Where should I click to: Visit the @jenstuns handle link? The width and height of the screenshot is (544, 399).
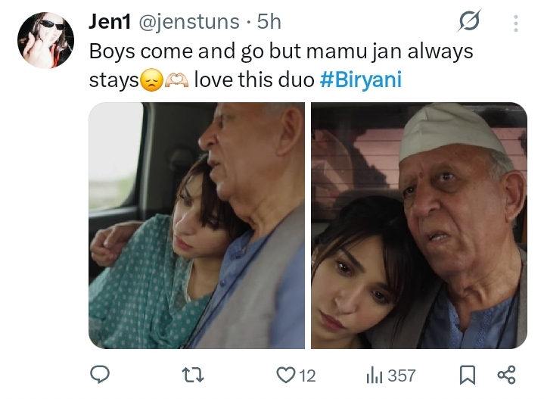click(x=190, y=23)
